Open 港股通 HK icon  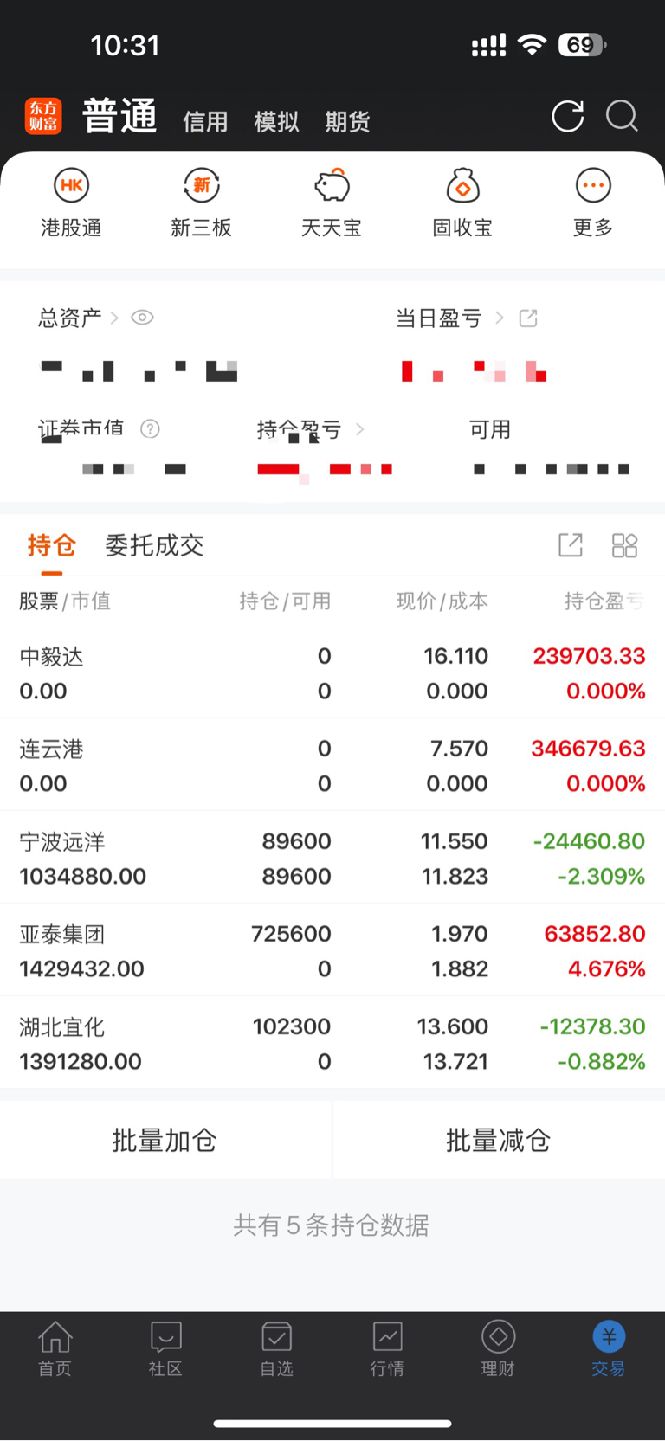point(72,185)
